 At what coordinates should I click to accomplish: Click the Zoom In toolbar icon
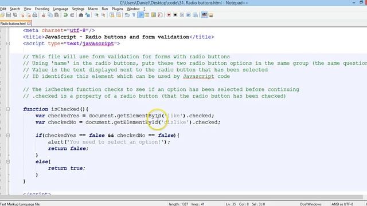(96, 15)
